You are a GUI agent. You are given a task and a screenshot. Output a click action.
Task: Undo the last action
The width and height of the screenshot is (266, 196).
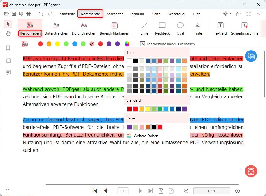(x=41, y=14)
